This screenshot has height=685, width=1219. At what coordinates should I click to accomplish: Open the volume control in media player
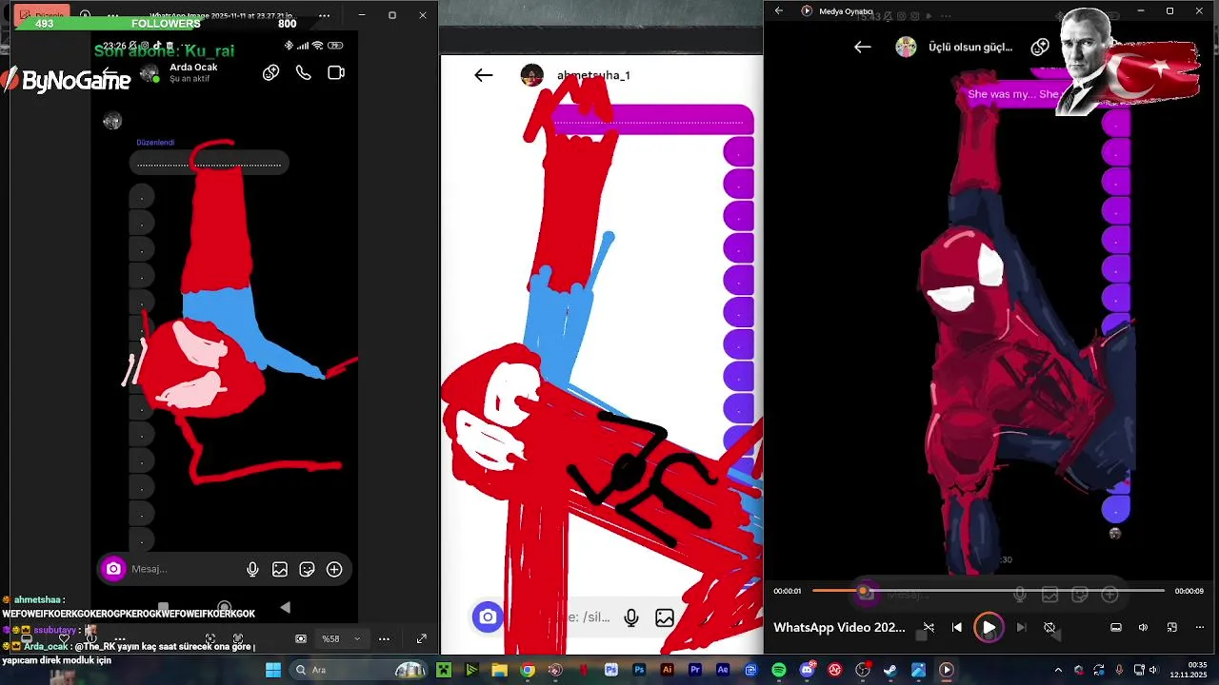tap(1143, 627)
